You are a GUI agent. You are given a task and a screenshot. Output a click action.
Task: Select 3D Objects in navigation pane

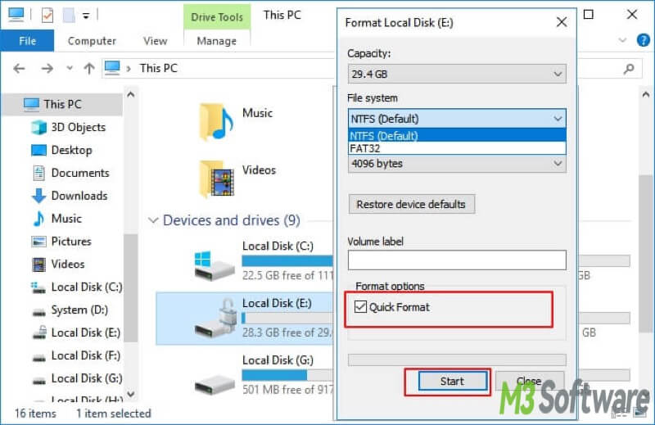pos(78,127)
